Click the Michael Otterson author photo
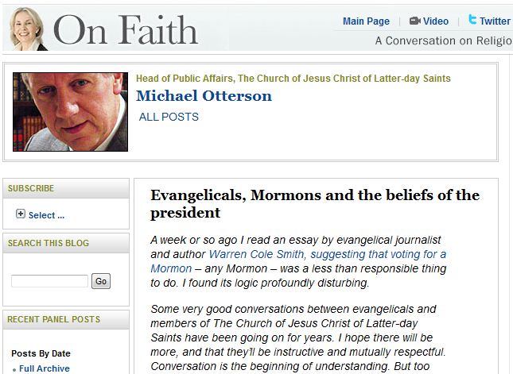 [70, 112]
